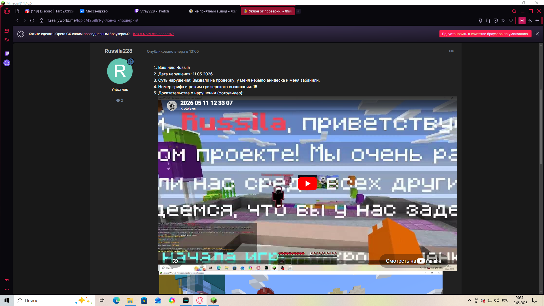Open Twitch panel in Opera sidebar

7,54
